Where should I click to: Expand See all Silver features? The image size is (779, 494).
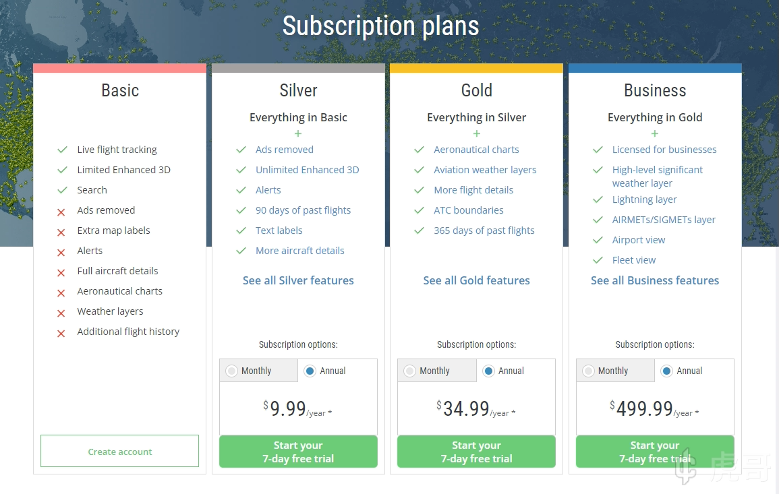click(298, 280)
